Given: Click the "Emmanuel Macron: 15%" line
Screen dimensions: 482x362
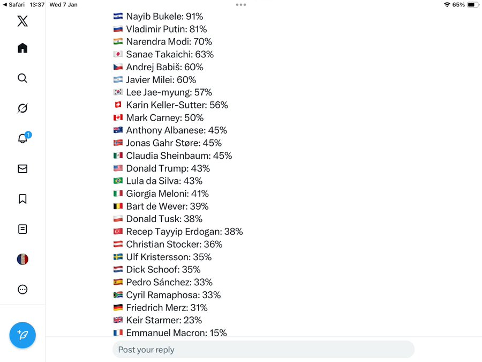Looking at the screenshot, I should coord(176,333).
